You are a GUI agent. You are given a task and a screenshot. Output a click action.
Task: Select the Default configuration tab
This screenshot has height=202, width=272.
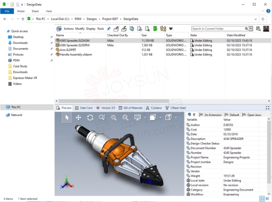[x=232, y=115]
